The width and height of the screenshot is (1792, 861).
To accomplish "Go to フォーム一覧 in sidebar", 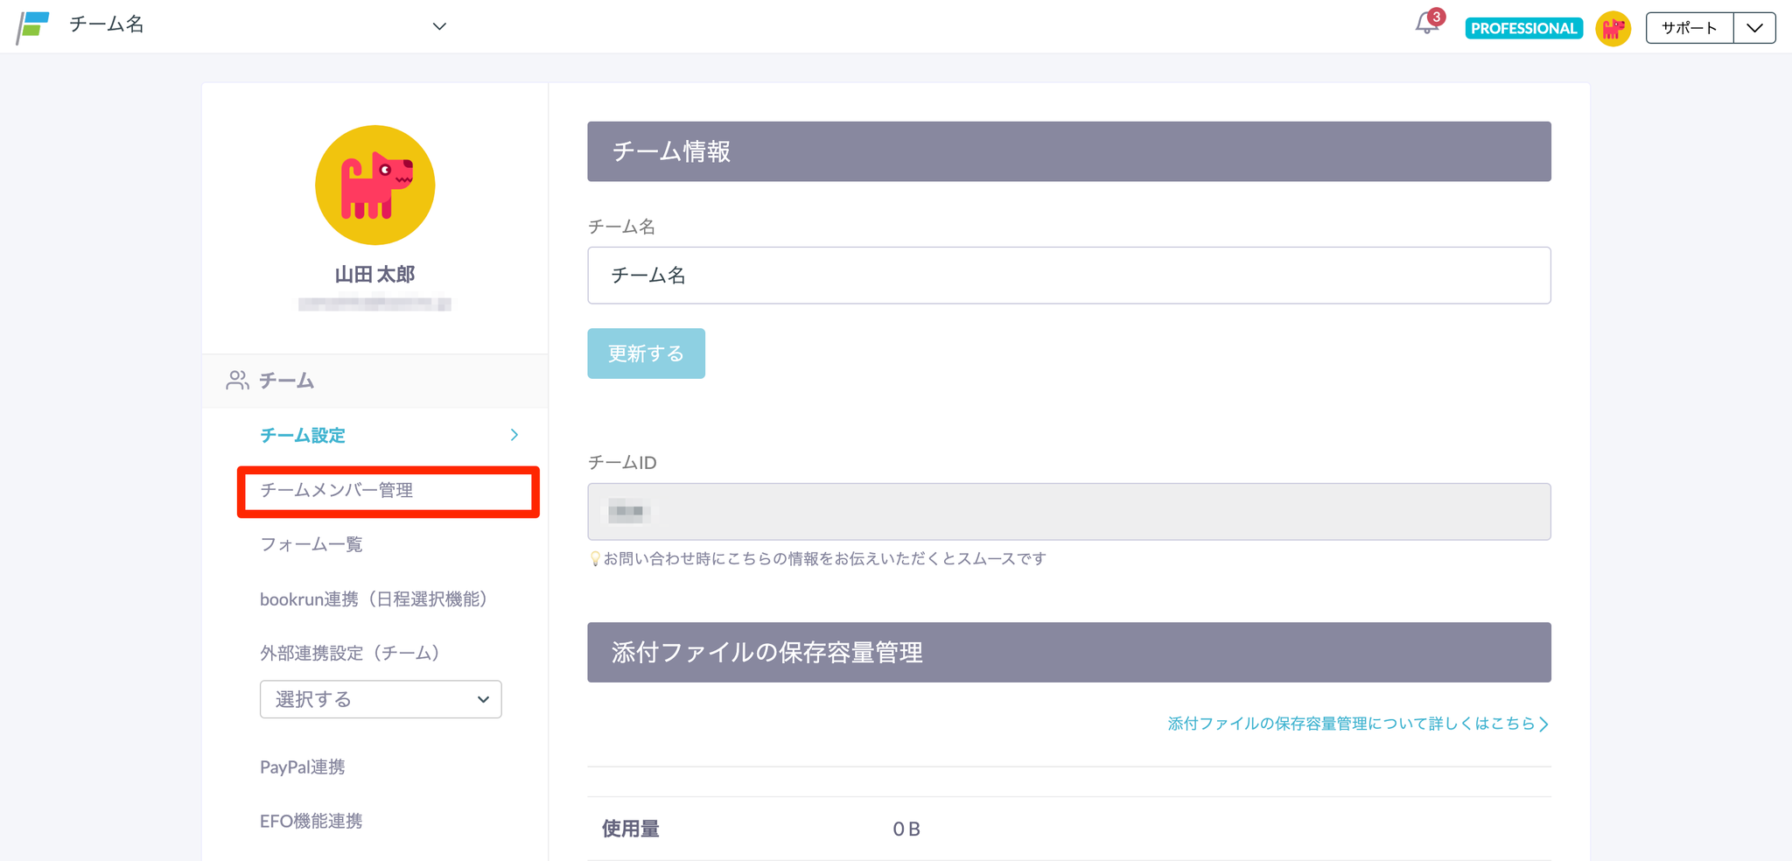I will pyautogui.click(x=311, y=545).
